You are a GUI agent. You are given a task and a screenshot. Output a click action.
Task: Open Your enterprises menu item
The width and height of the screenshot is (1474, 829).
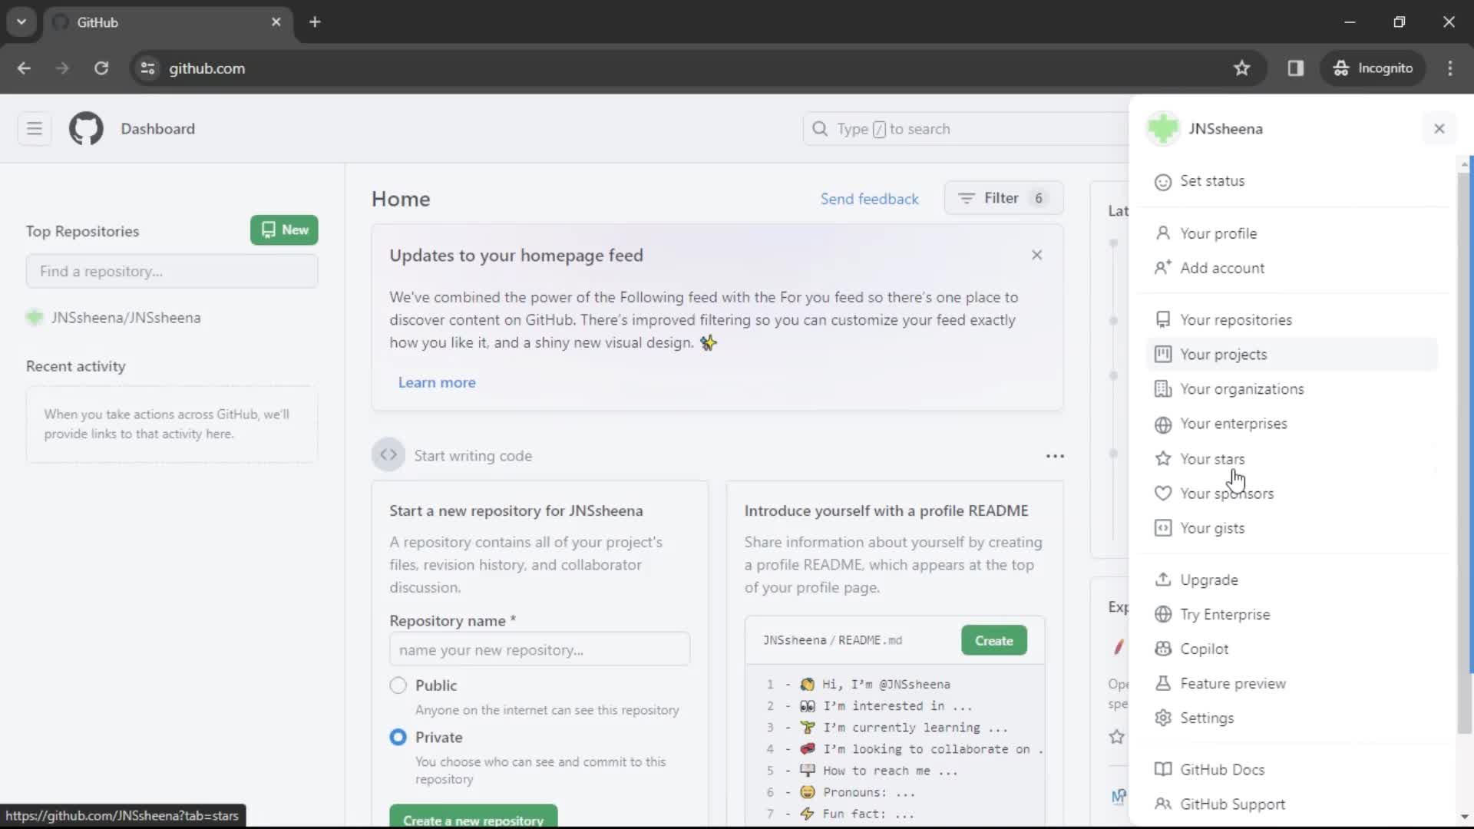point(1292,424)
